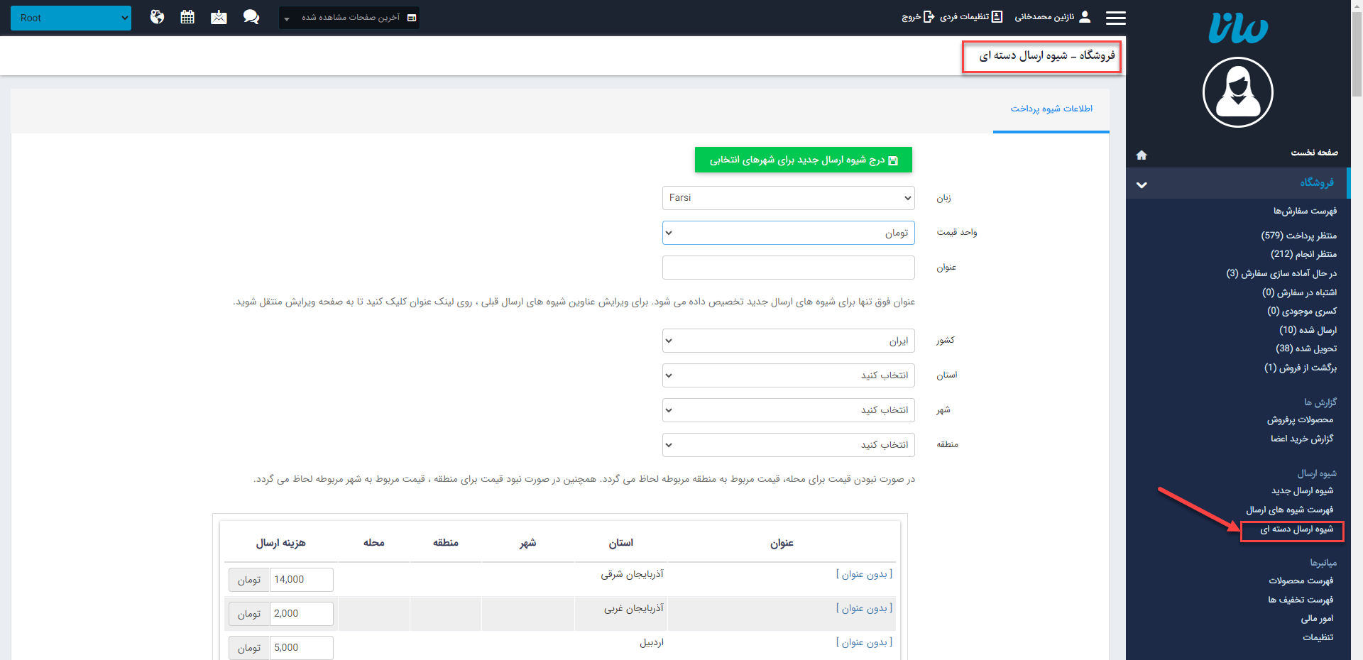Collapse the فروشگاه sidebar section
The height and width of the screenshot is (660, 1363).
(1142, 185)
